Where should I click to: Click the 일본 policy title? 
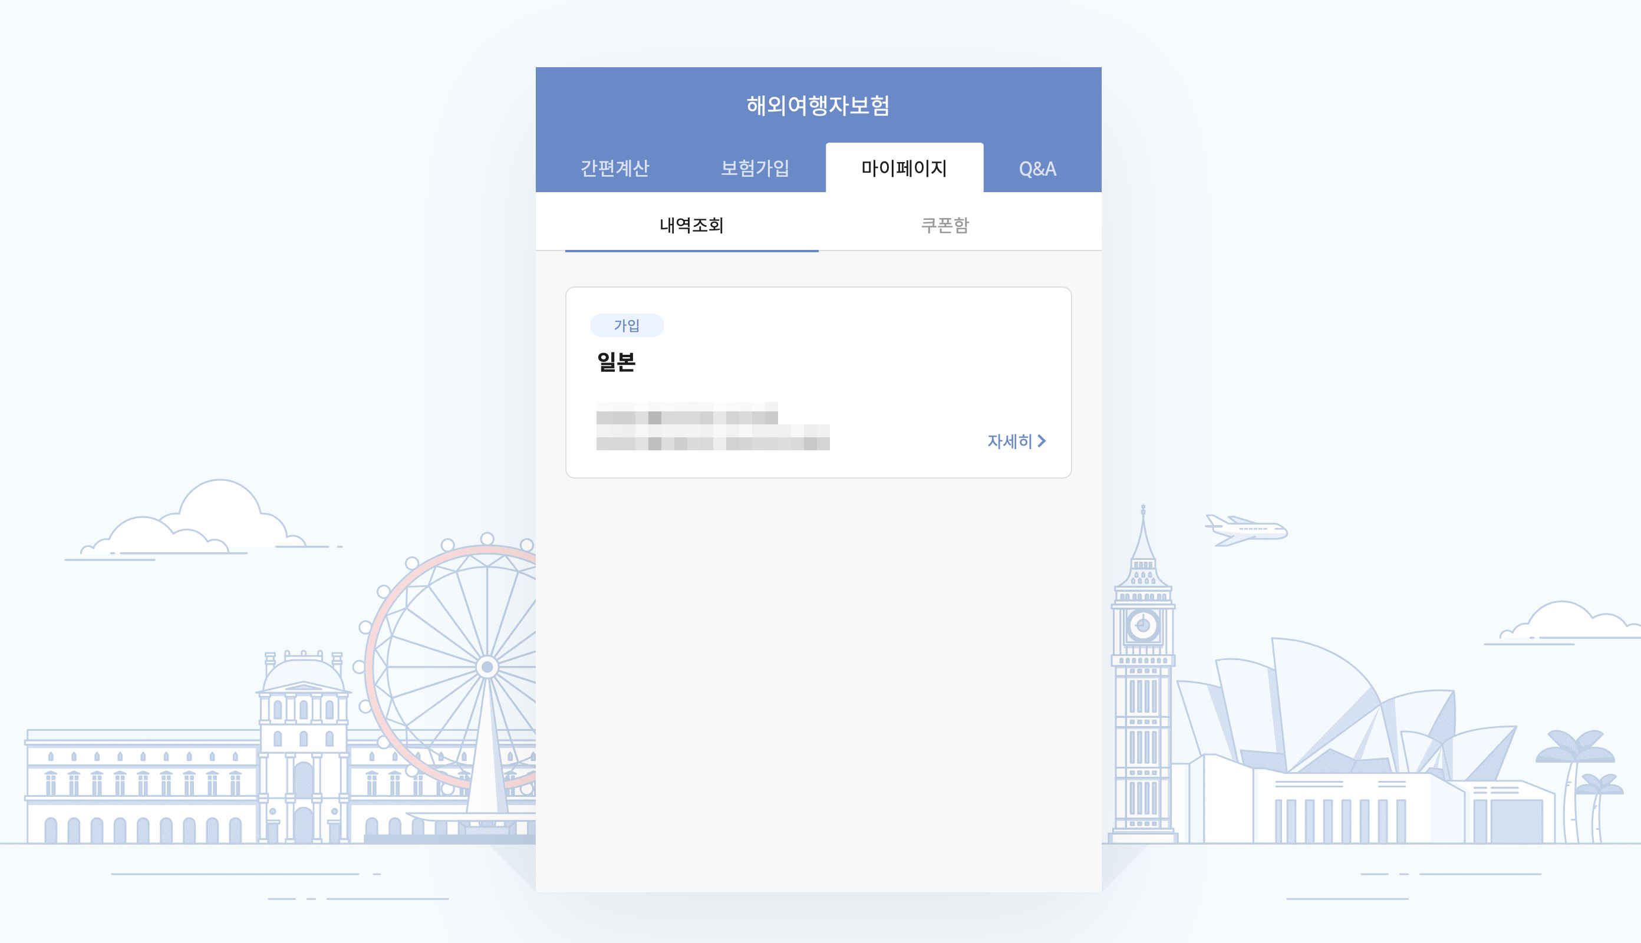pos(616,361)
